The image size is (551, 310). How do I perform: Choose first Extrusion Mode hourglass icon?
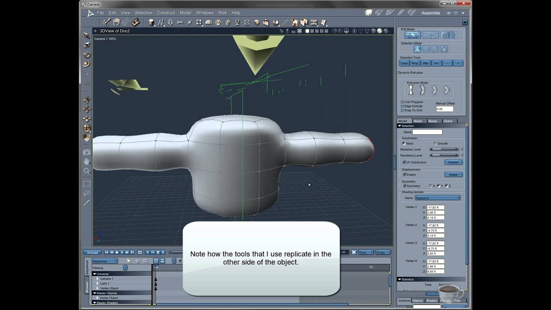tap(411, 90)
